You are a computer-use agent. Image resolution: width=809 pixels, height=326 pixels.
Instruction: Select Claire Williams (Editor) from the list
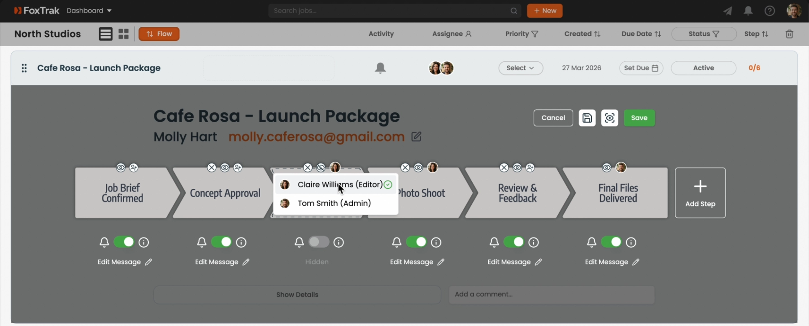pos(336,184)
